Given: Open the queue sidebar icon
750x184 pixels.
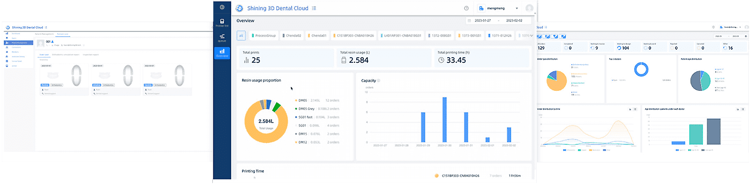Looking at the screenshot, I should click(222, 38).
